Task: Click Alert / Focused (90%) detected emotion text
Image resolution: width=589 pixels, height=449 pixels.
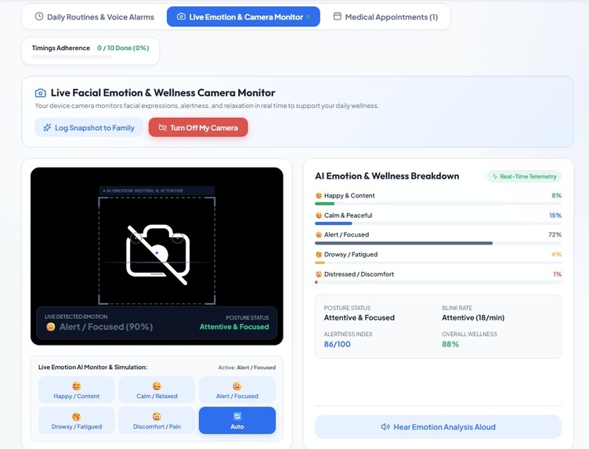Action: [x=106, y=327]
